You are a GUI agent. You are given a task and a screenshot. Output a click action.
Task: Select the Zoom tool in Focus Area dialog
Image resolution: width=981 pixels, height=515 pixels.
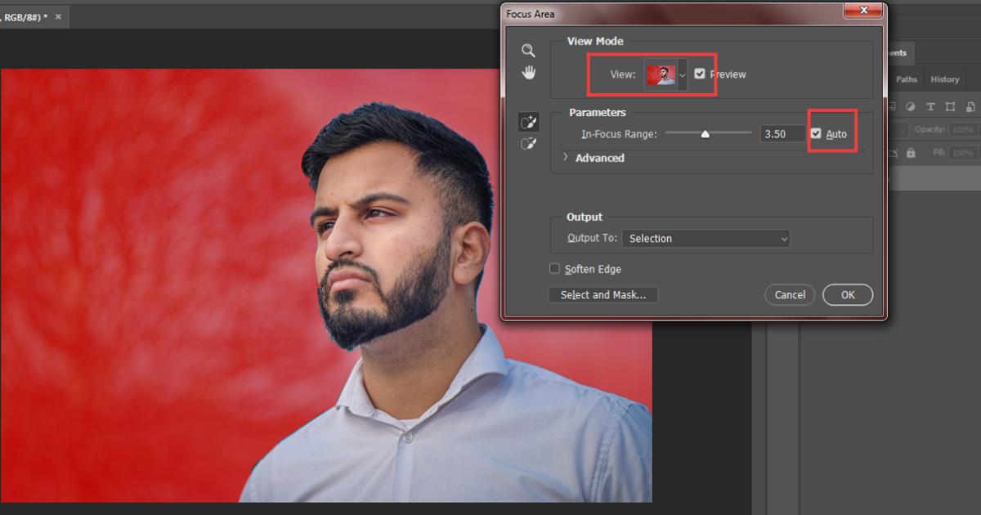[528, 51]
